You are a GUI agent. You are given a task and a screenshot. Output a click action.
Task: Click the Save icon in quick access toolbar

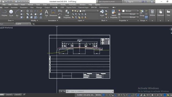(10, 2)
